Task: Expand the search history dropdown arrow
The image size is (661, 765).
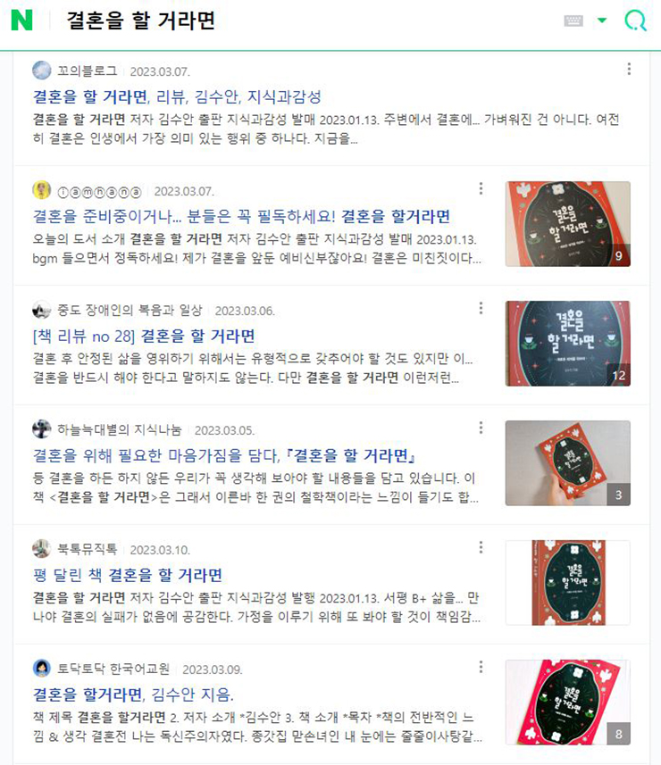Action: pos(602,21)
